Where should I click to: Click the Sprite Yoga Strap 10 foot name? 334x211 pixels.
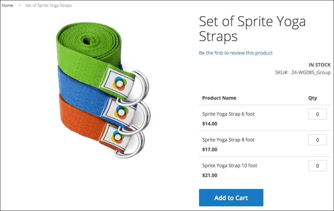230,165
